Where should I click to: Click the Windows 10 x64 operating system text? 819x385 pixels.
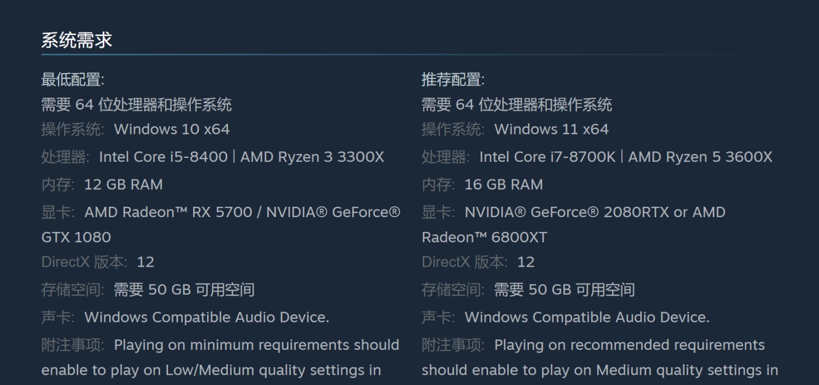(172, 129)
